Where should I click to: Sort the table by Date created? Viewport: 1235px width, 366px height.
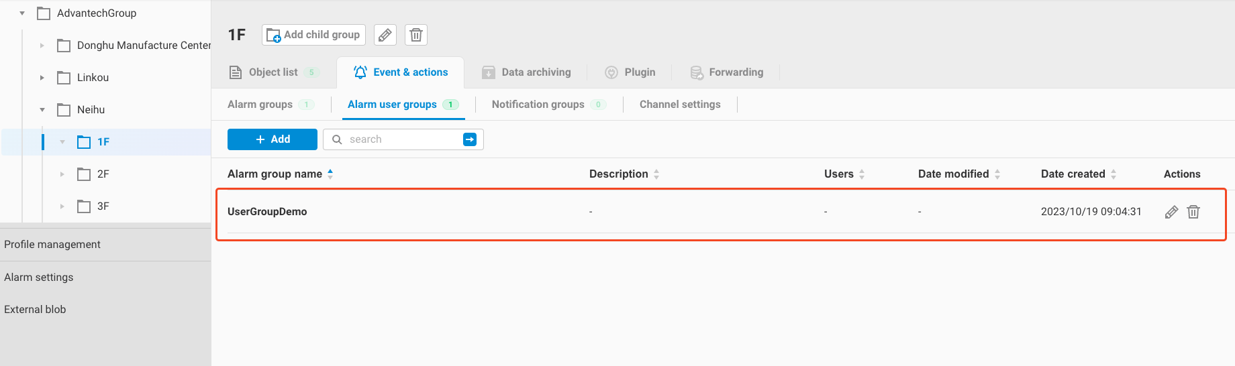[x=1114, y=174]
